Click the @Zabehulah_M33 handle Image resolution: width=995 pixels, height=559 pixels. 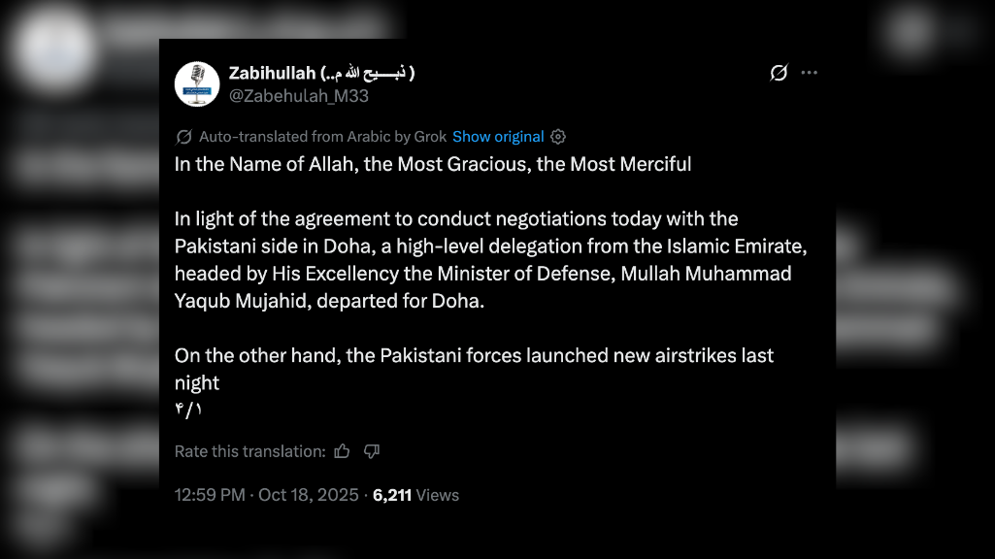click(299, 96)
